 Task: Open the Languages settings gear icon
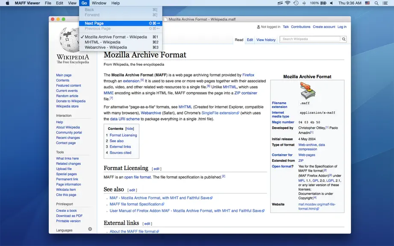90,229
